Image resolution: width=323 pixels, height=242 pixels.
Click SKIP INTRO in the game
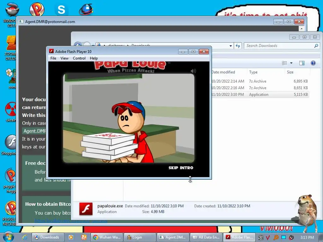point(181,168)
